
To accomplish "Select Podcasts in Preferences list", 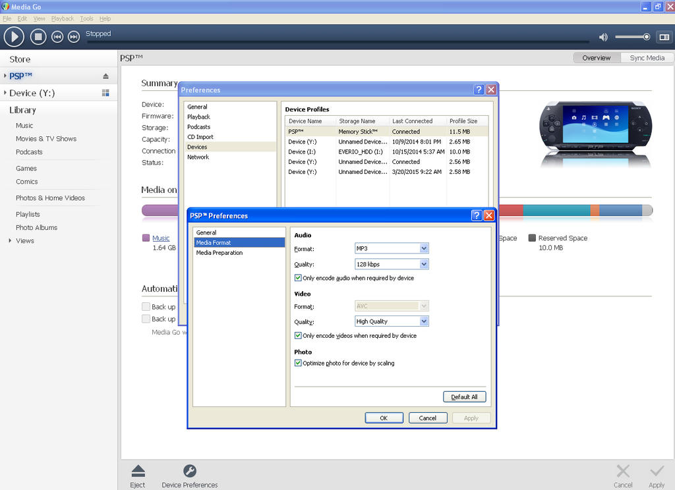I will [x=199, y=127].
